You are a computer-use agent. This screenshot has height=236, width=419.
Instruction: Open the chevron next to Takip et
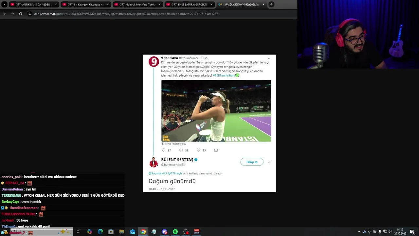coord(269,162)
